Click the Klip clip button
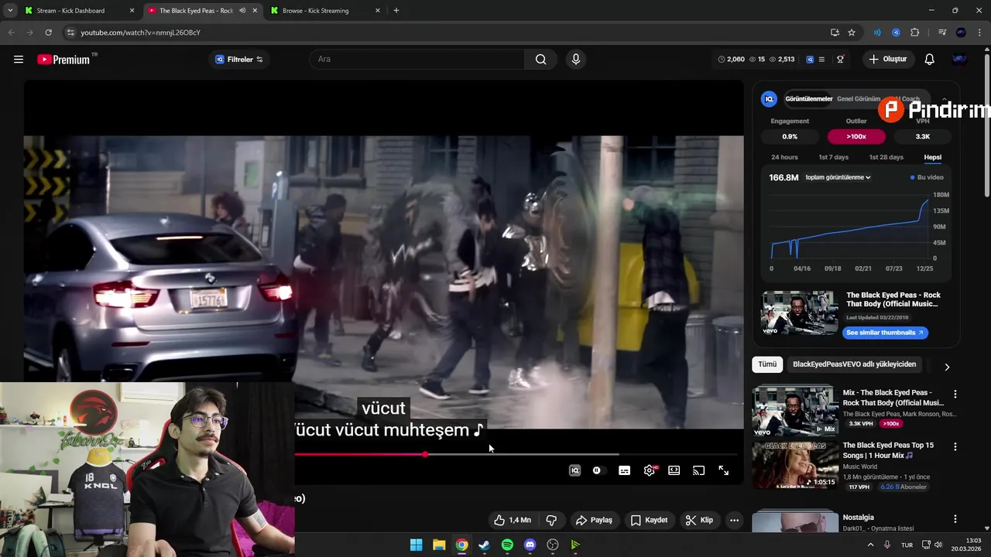The height and width of the screenshot is (557, 991). (699, 520)
